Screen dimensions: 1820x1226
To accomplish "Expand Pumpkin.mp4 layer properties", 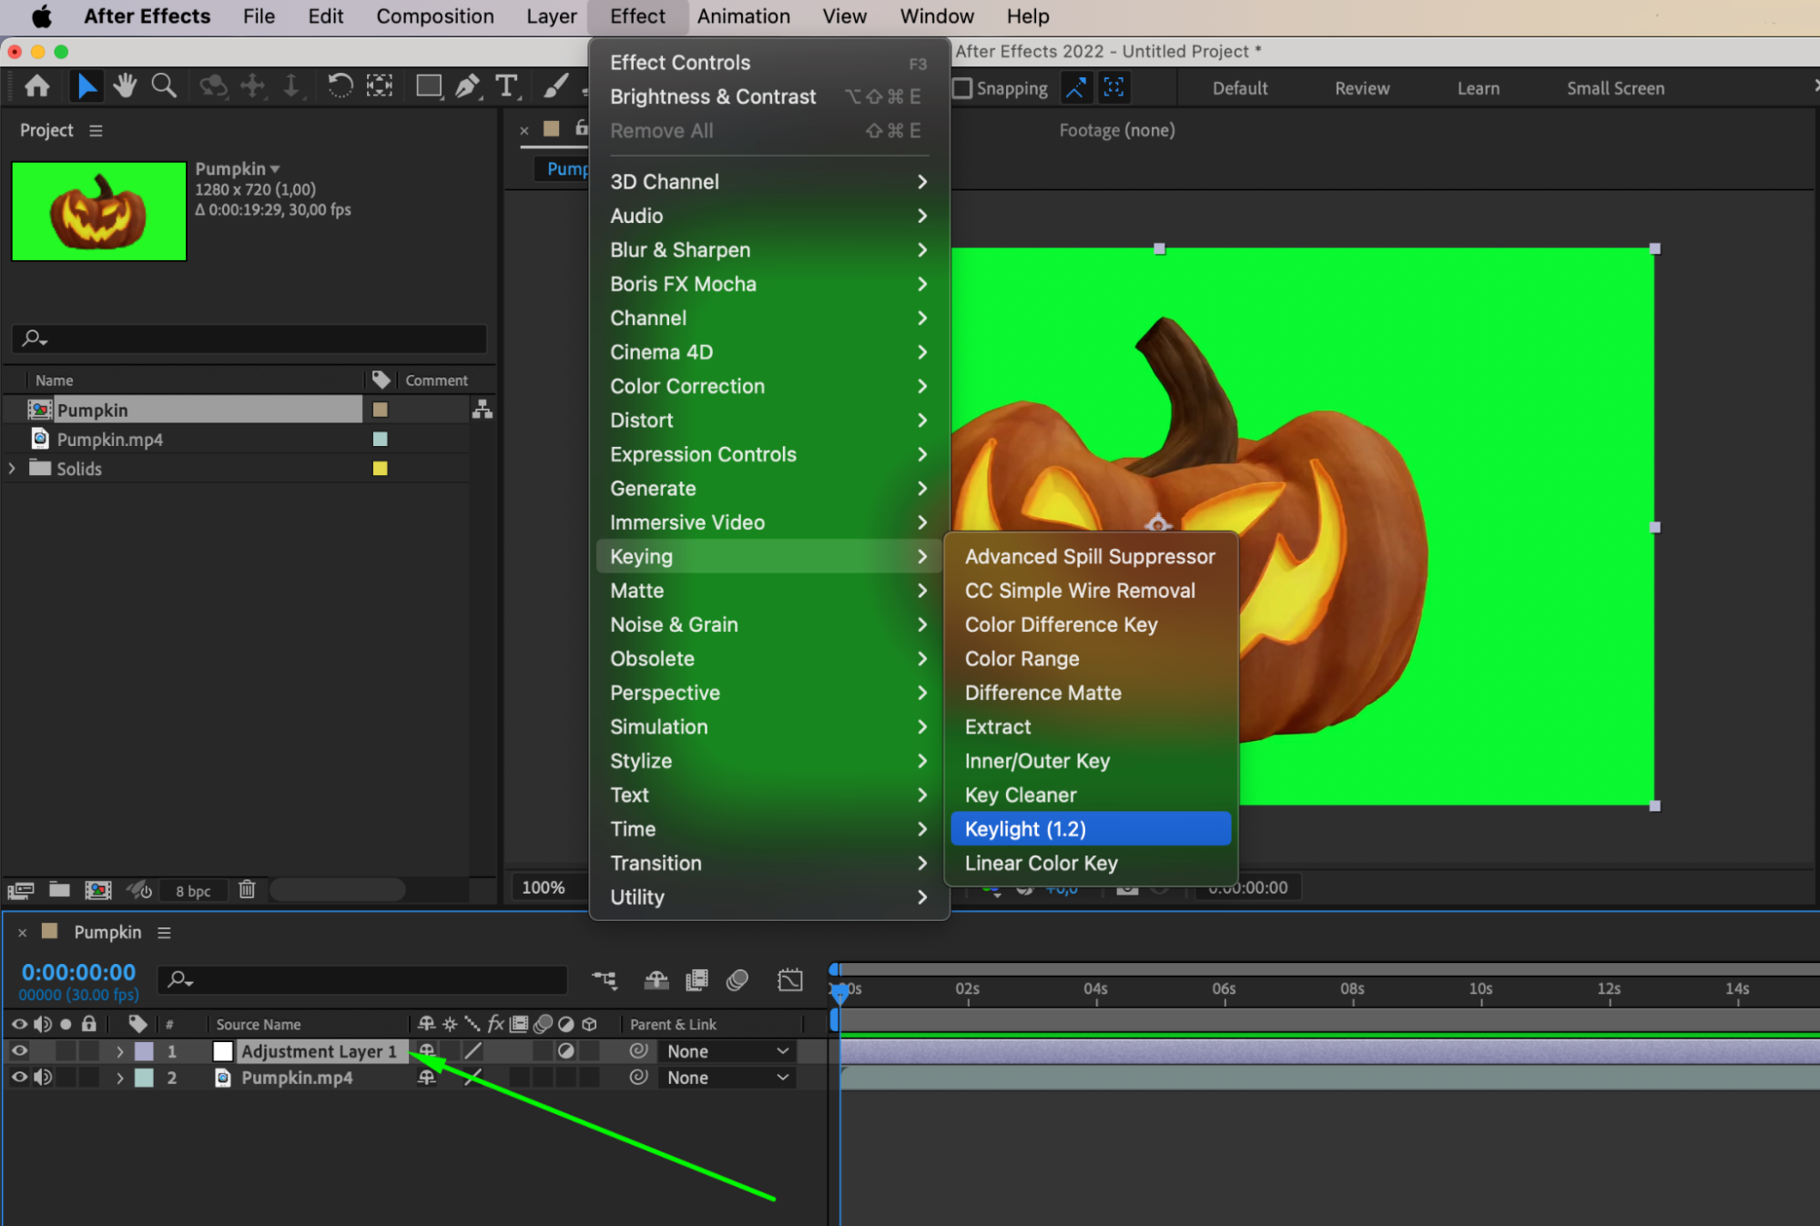I will [x=119, y=1078].
